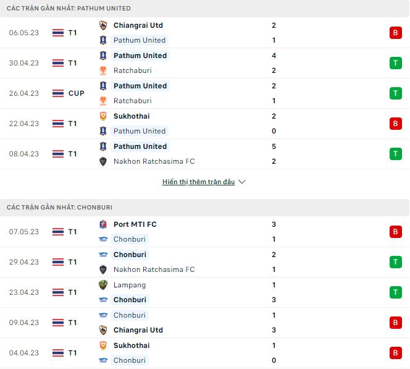The image size is (410, 369).
Task: Click the 07.05.23 match date
Action: [x=24, y=232]
